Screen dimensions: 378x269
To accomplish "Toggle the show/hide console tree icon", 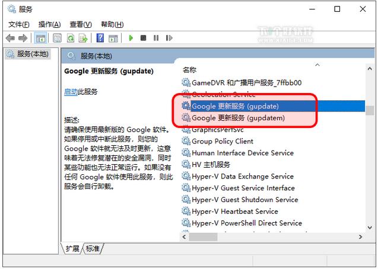I will click(40, 38).
